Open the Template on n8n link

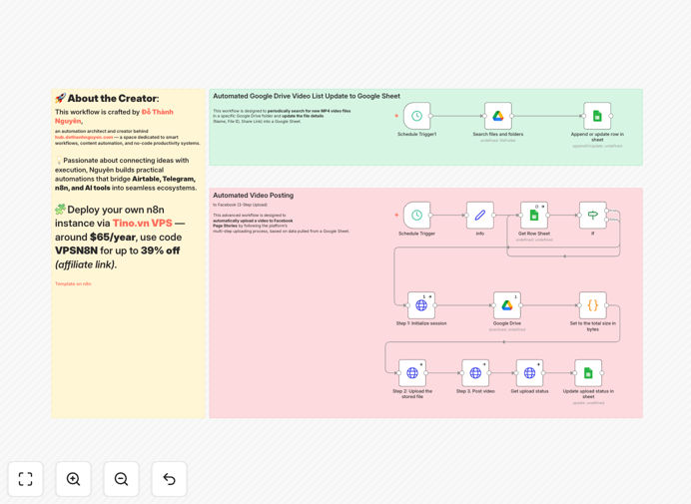(x=73, y=283)
